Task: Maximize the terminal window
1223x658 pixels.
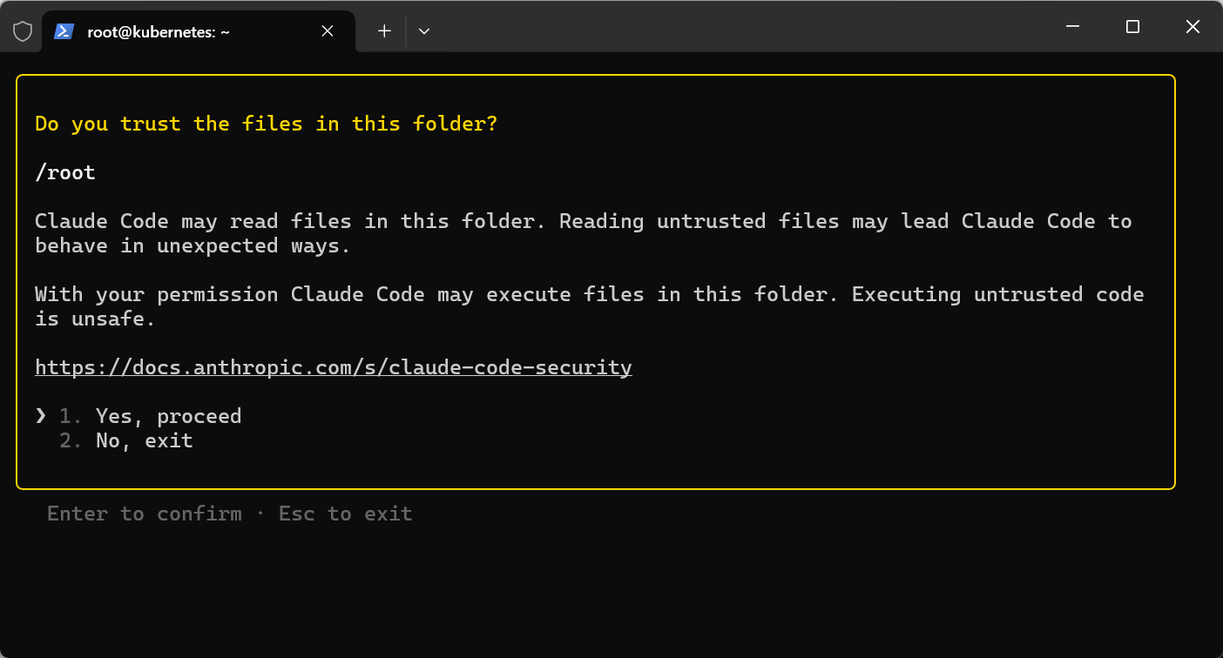Action: pyautogui.click(x=1132, y=27)
